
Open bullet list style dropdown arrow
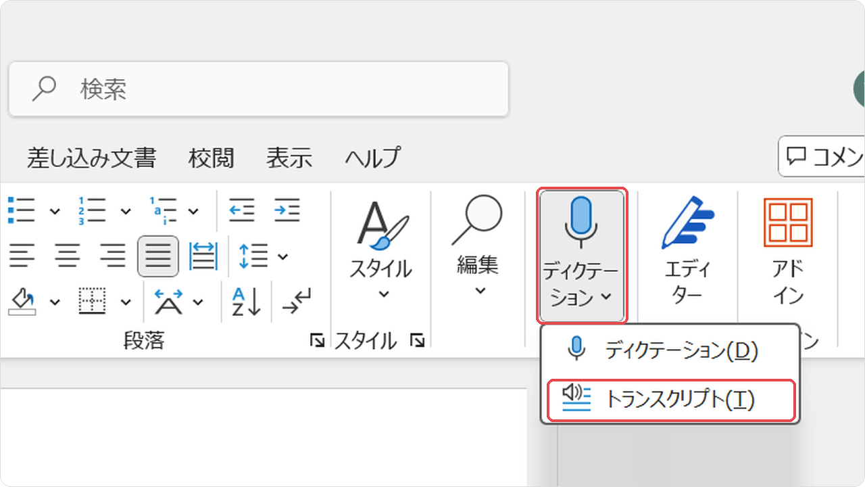pos(55,211)
